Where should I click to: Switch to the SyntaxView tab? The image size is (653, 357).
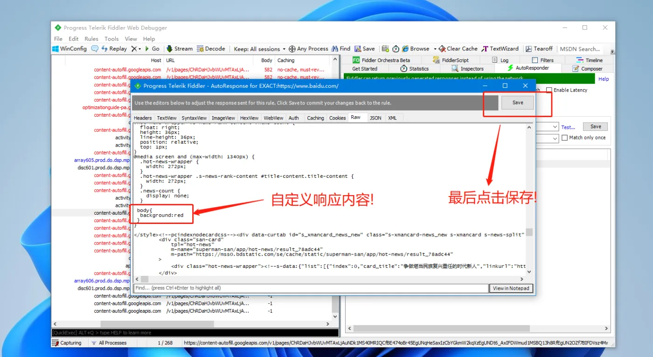[194, 118]
